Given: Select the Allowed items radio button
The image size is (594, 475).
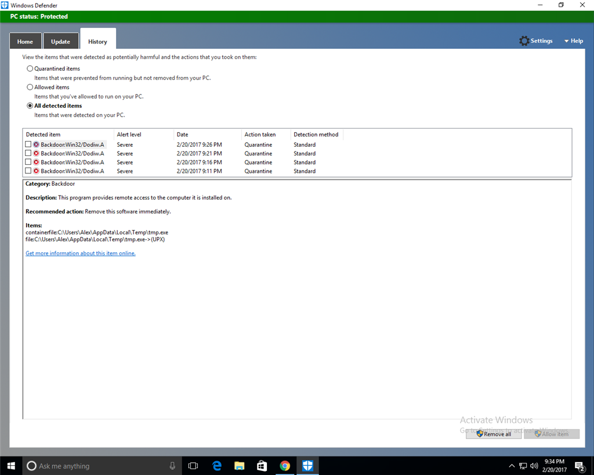Looking at the screenshot, I should pyautogui.click(x=30, y=87).
